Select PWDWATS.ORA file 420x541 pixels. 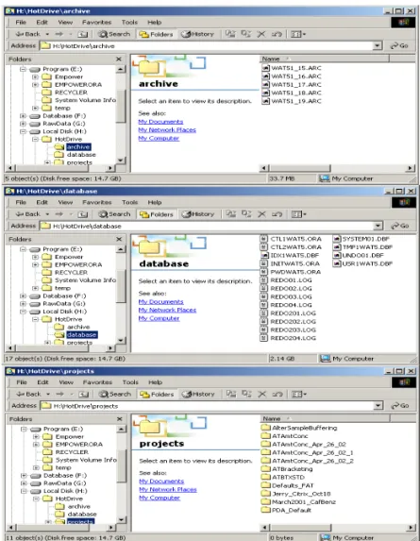pyautogui.click(x=291, y=272)
